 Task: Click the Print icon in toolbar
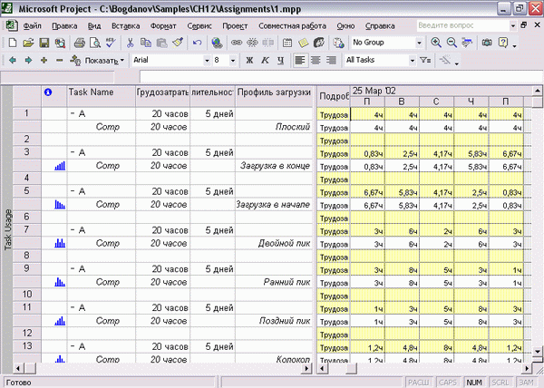(80, 43)
